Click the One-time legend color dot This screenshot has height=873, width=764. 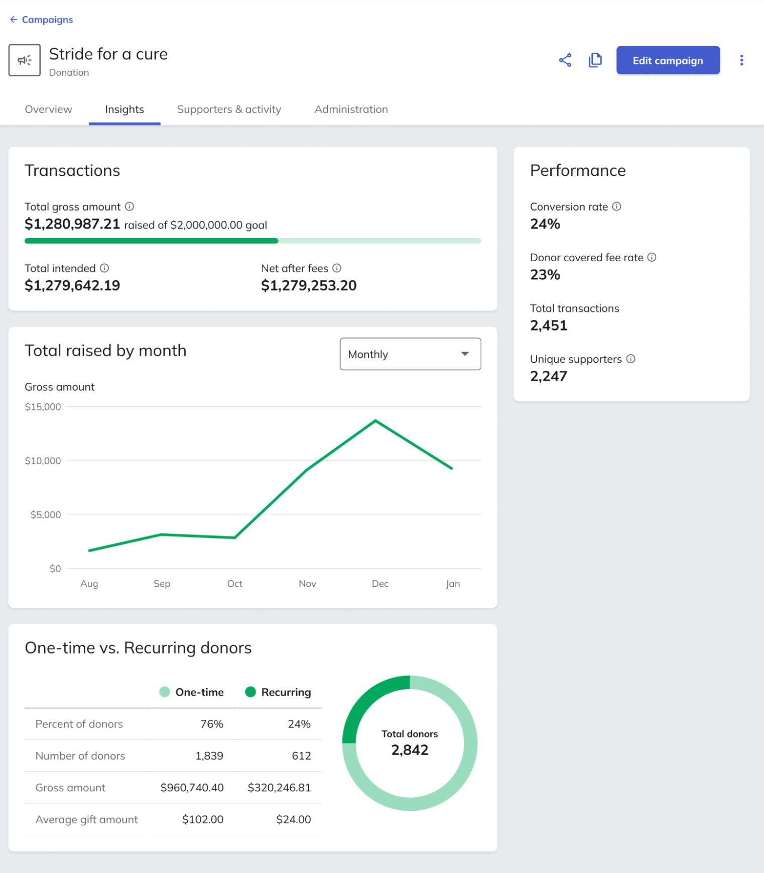click(165, 692)
